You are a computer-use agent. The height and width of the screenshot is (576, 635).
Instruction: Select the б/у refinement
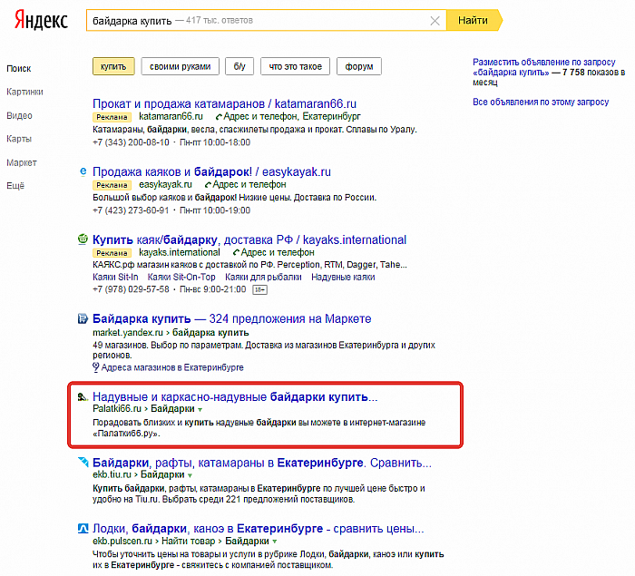coord(239,66)
